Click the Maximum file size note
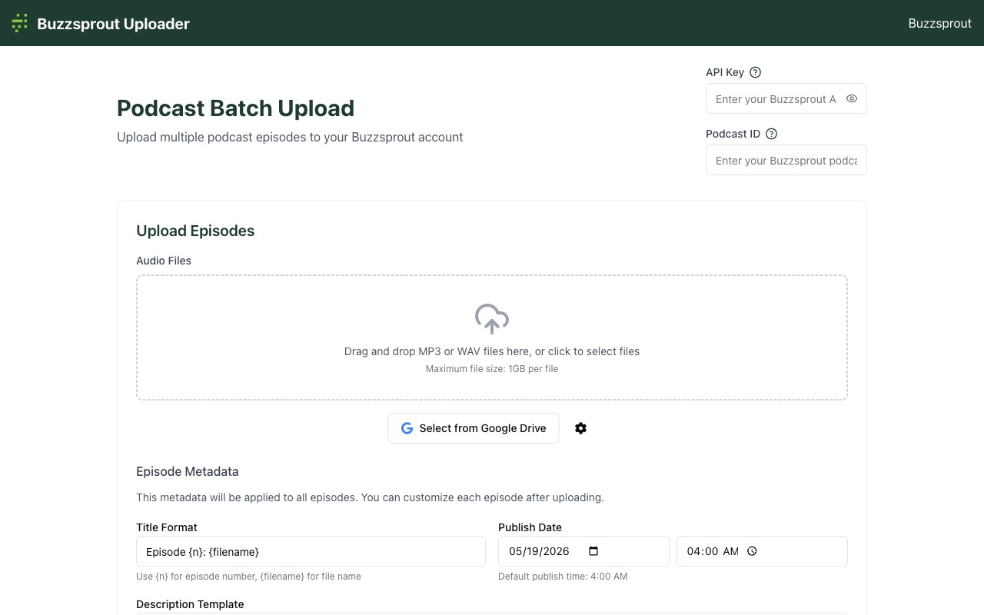The image size is (984, 615). [x=492, y=369]
